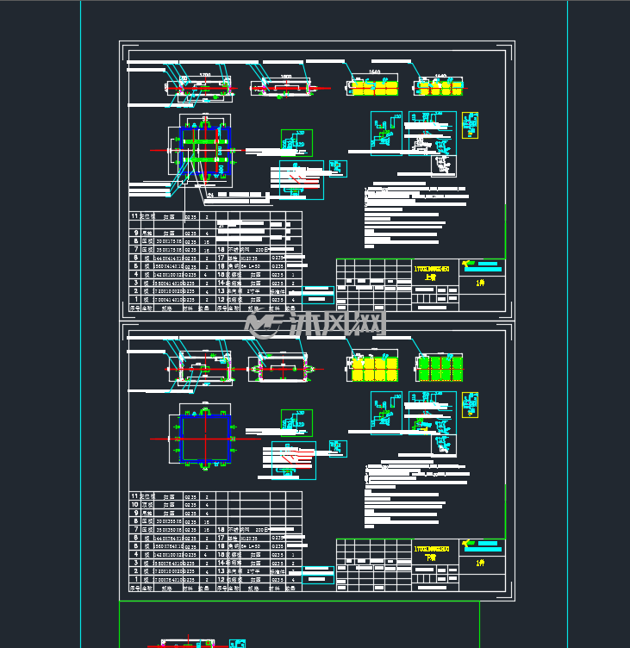The height and width of the screenshot is (648, 630).
Task: Pick the white-bordered detail box on upper sheet
Action: click(444, 166)
